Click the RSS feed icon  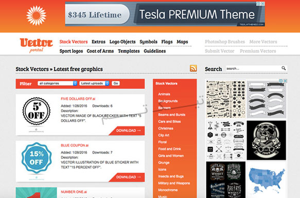tap(193, 68)
